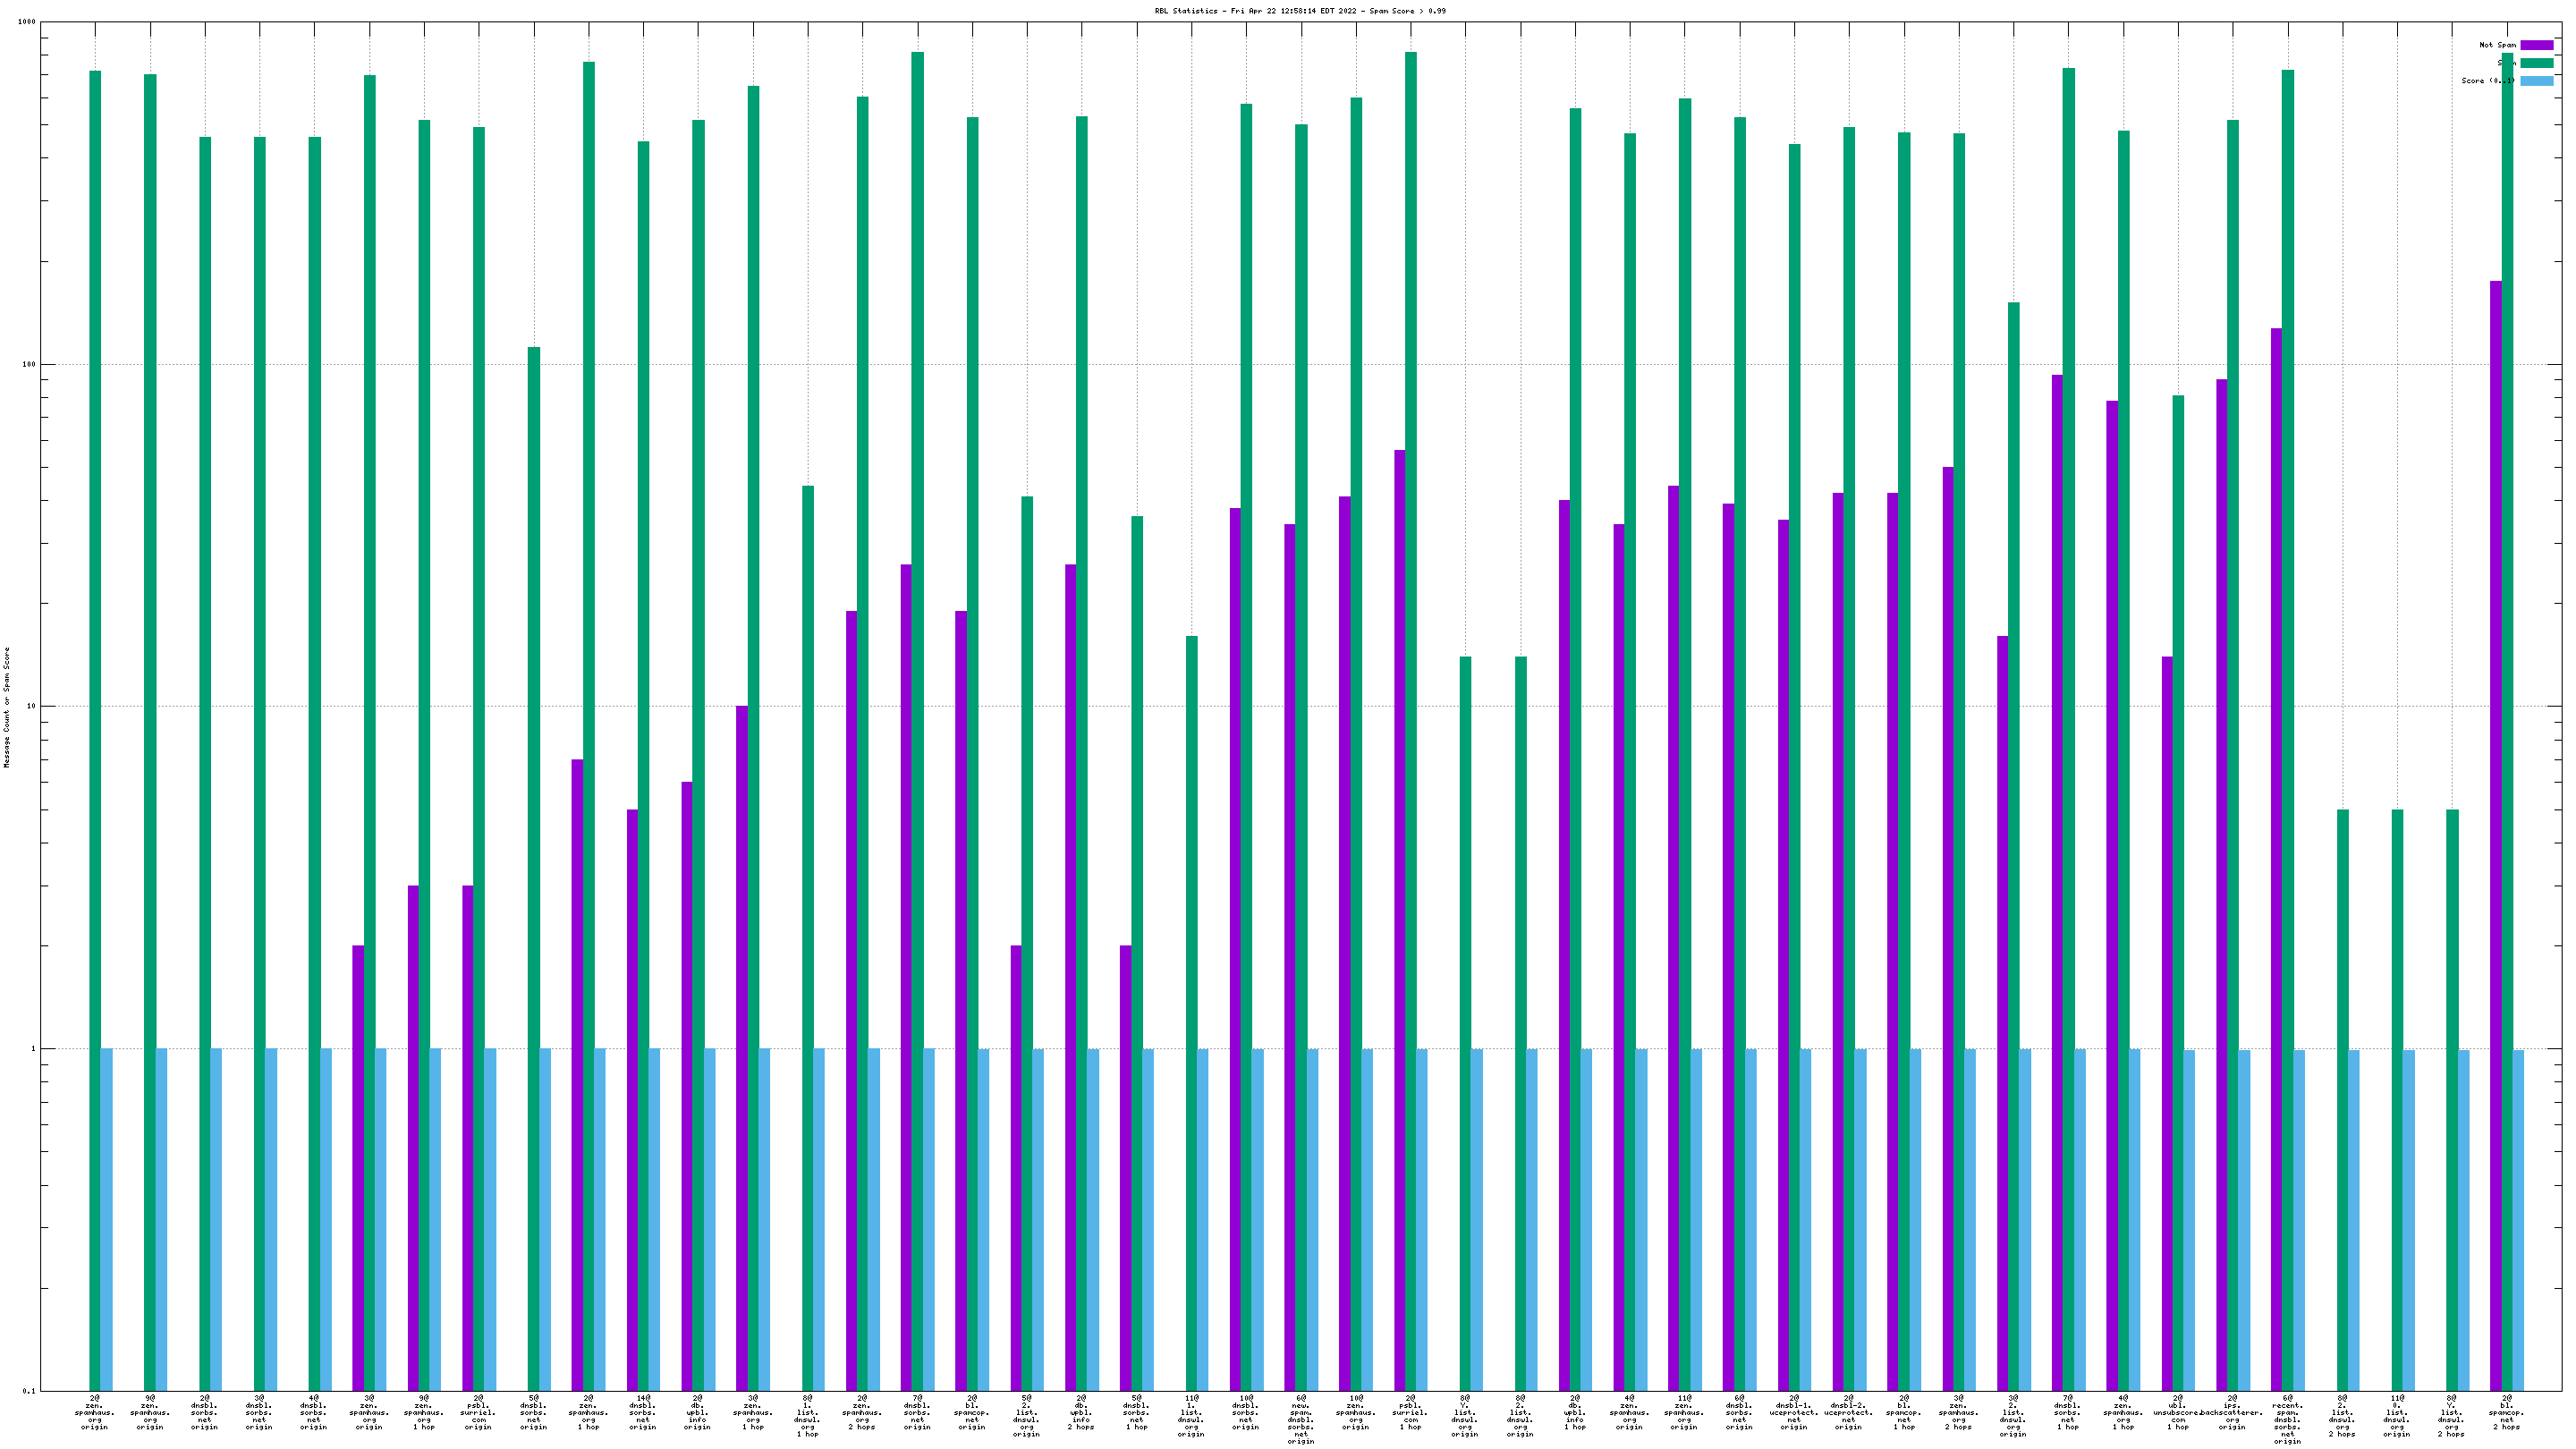Click the vertical Message Count axis label

[7, 706]
